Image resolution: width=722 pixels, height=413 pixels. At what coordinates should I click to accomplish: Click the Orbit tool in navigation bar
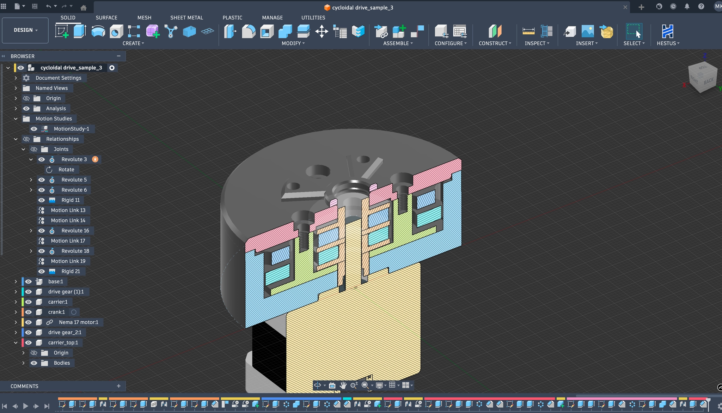(x=317, y=385)
